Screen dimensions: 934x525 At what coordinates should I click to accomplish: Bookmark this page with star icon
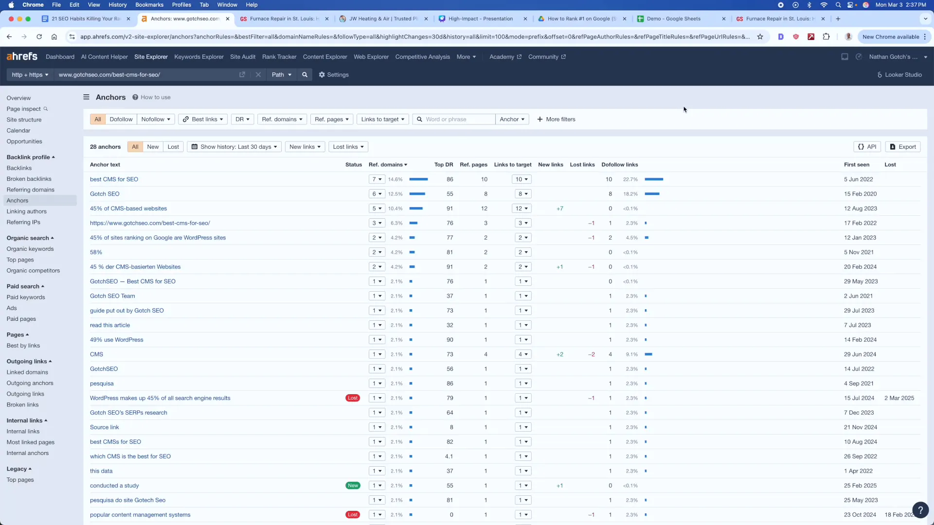(760, 37)
